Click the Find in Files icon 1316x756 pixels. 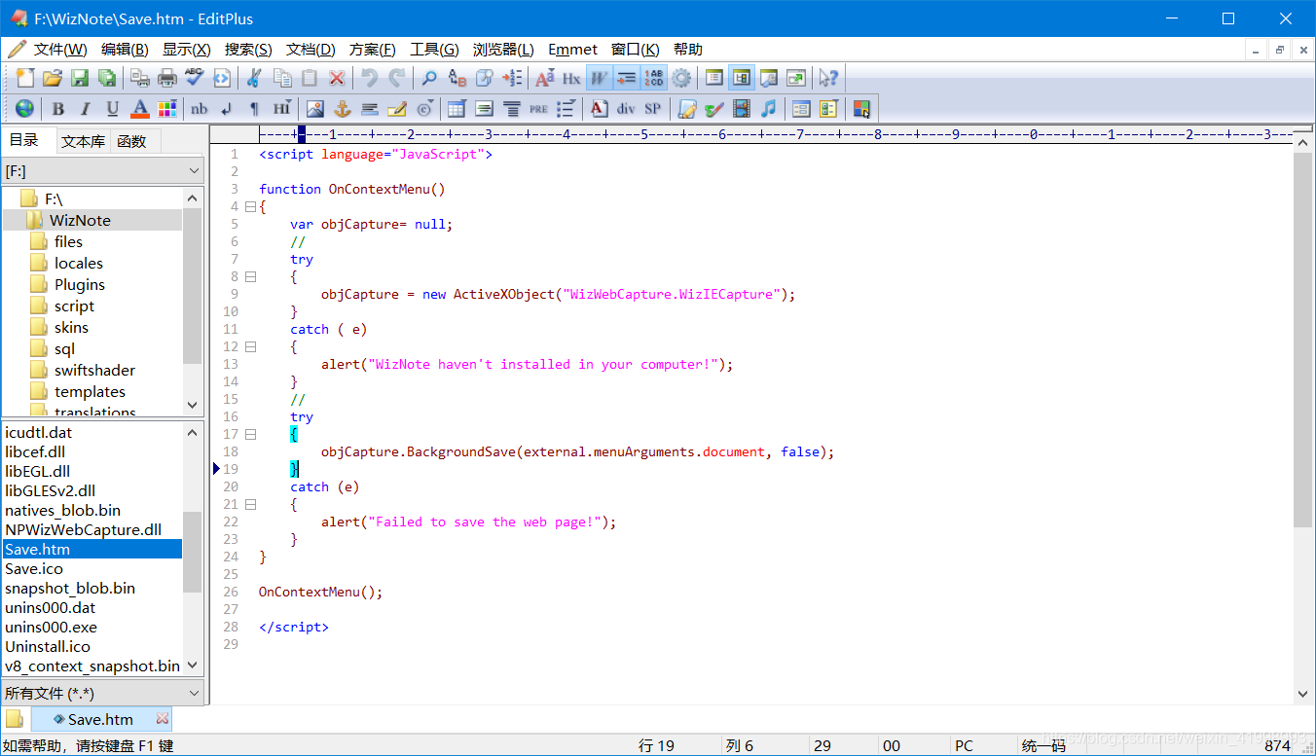tap(484, 79)
